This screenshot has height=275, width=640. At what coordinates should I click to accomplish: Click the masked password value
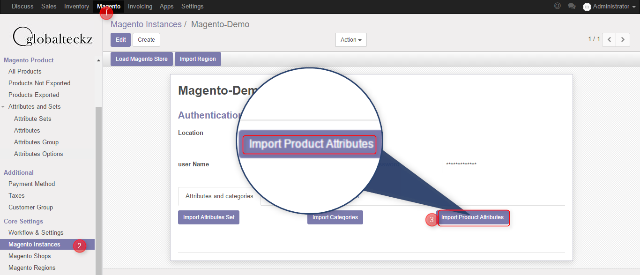click(461, 164)
